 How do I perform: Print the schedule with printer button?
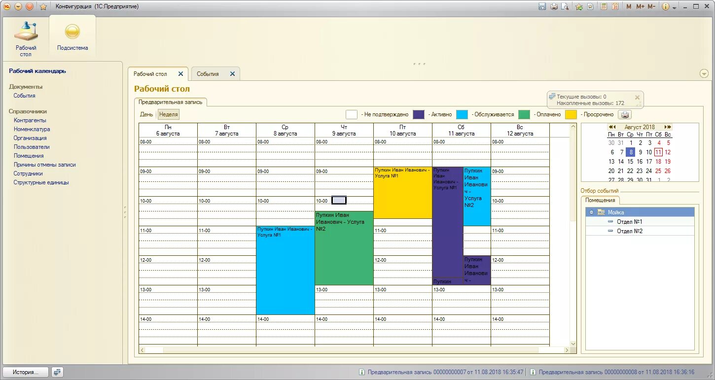625,114
